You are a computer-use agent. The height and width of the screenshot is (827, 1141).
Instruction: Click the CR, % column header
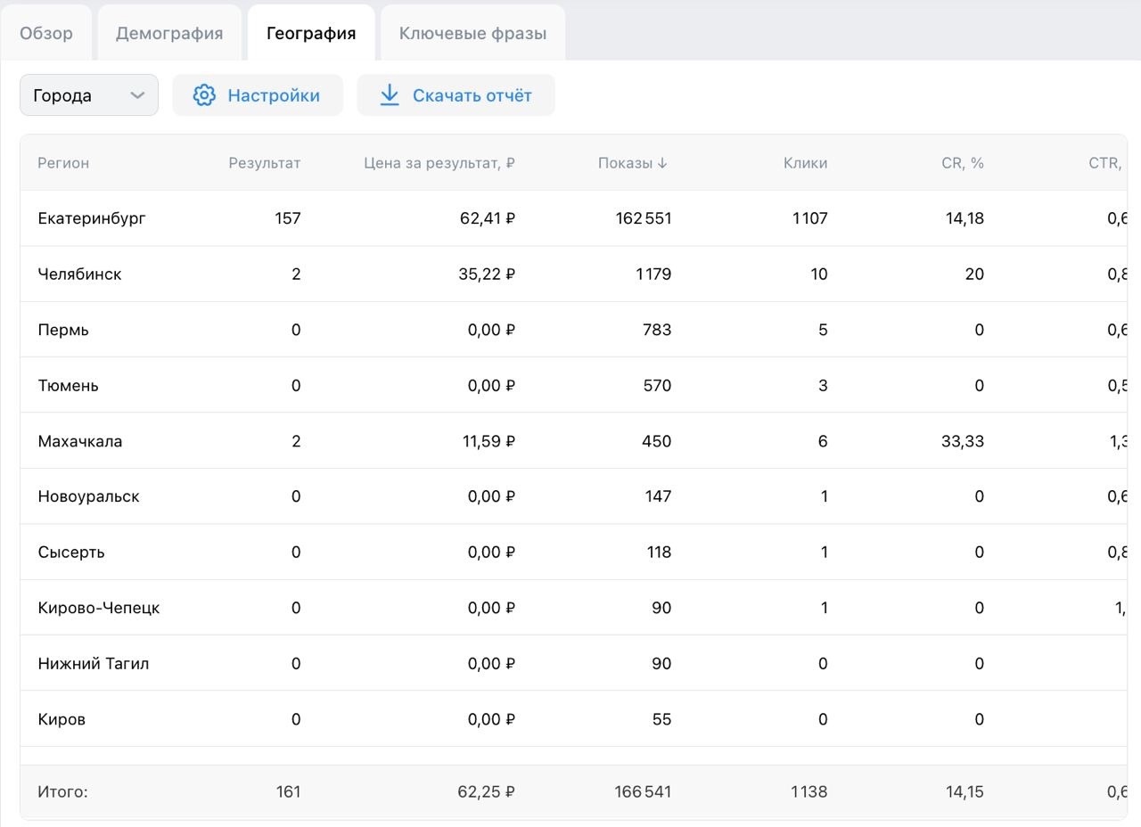963,163
